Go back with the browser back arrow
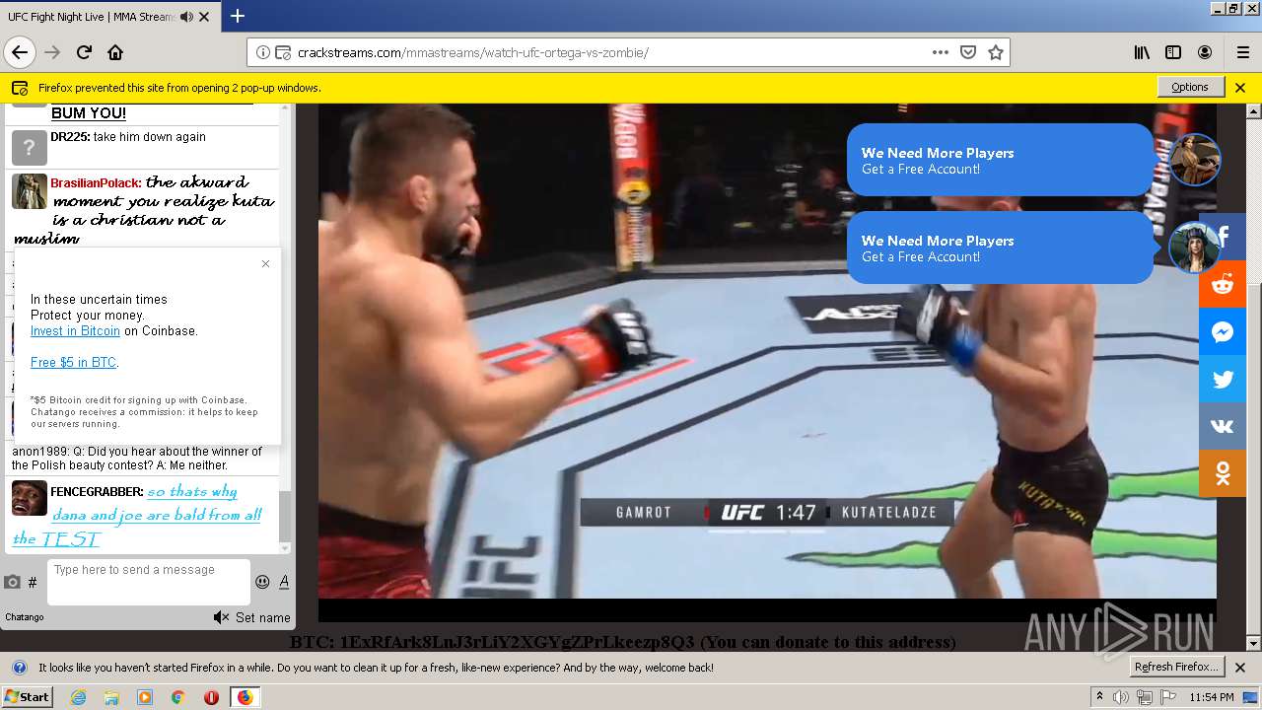 pyautogui.click(x=20, y=52)
